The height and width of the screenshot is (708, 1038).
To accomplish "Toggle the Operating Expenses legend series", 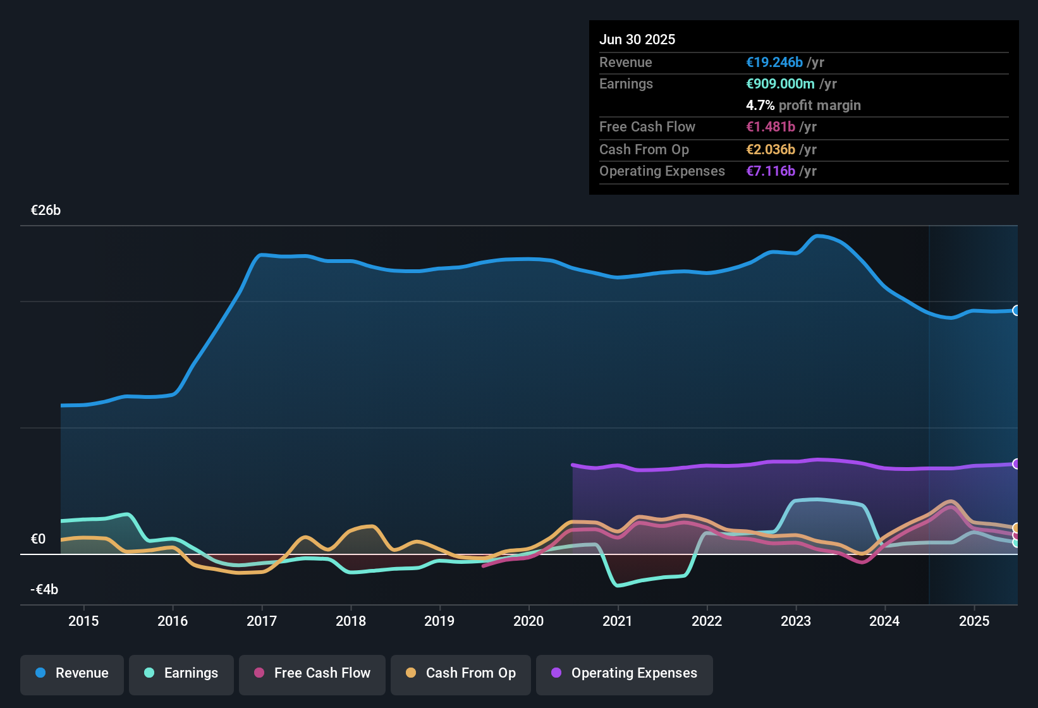I will [625, 673].
